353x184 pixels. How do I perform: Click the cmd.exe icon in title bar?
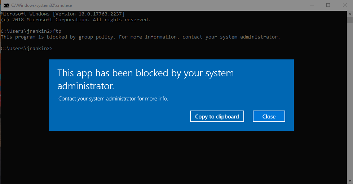pyautogui.click(x=6, y=5)
